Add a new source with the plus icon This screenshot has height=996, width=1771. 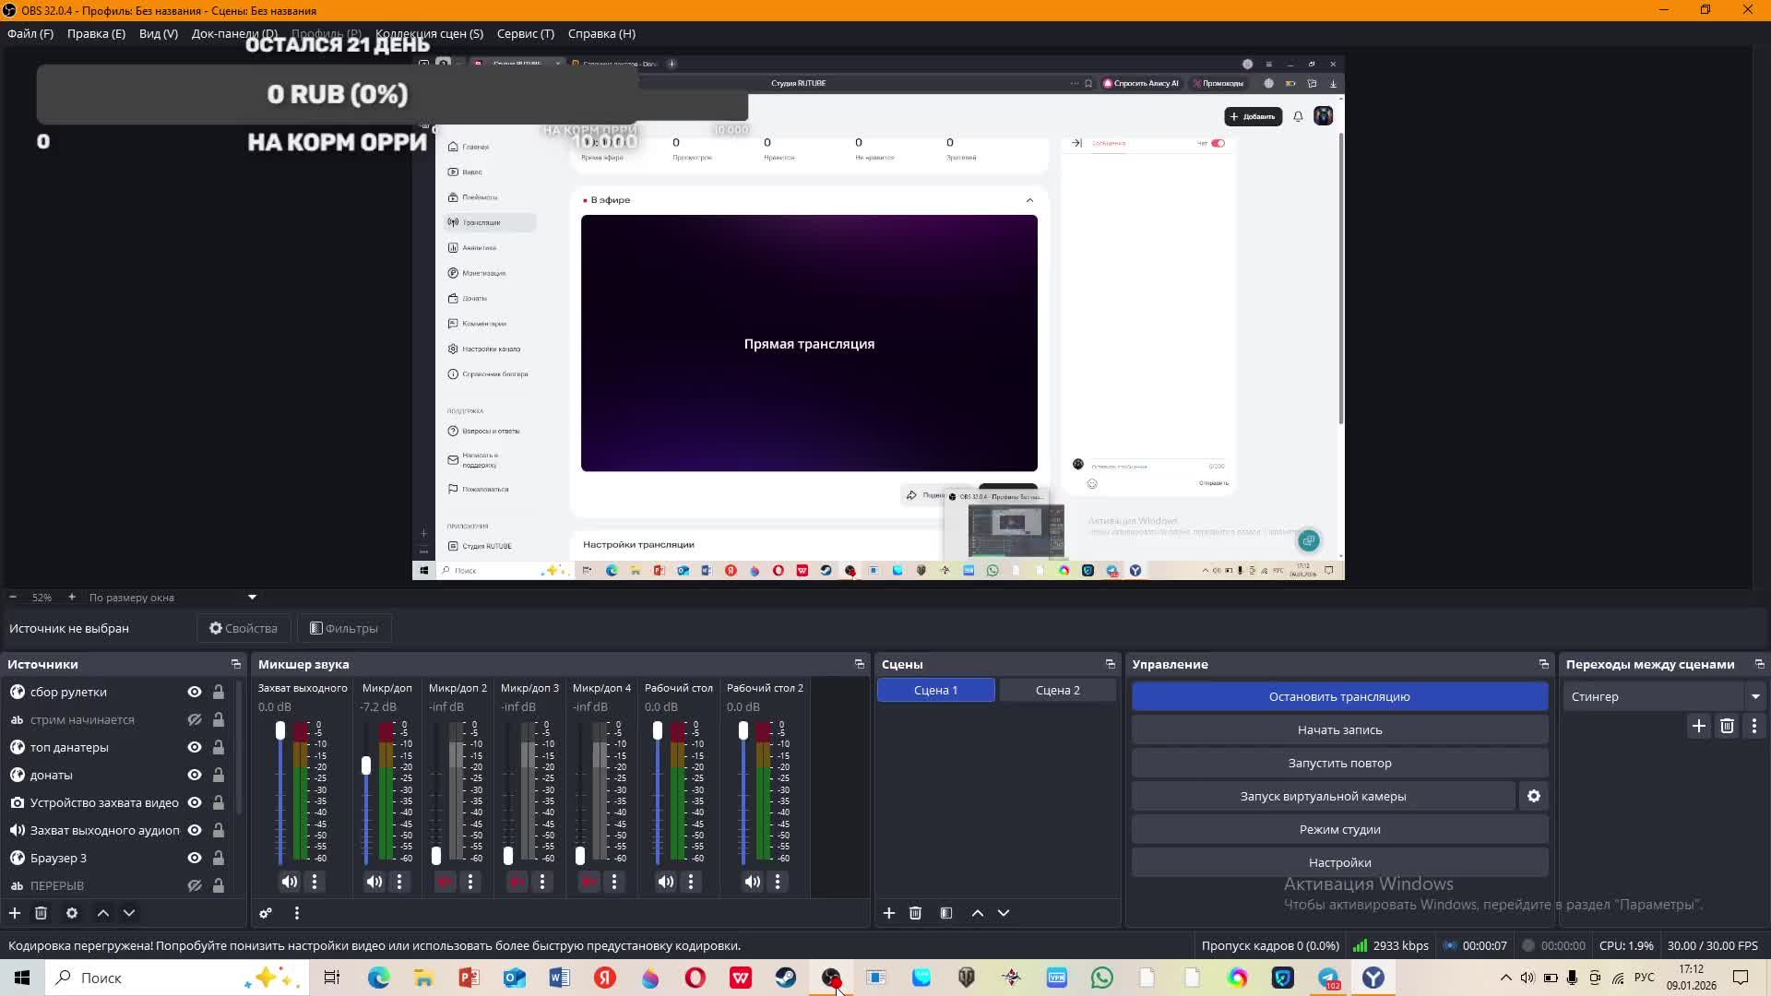click(15, 913)
